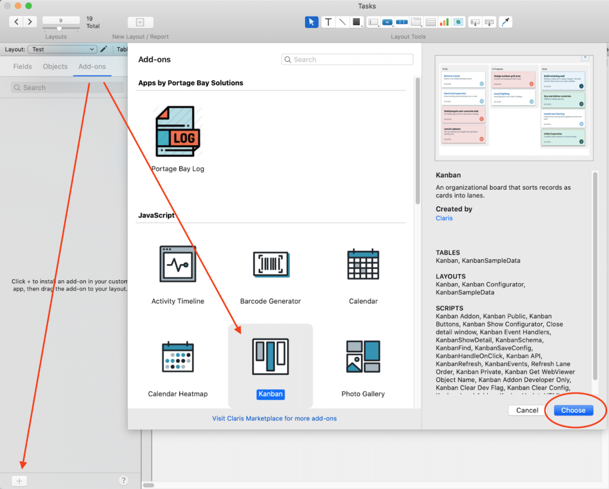Select the Text tool
Screen dimensions: 609x489
pyautogui.click(x=328, y=22)
